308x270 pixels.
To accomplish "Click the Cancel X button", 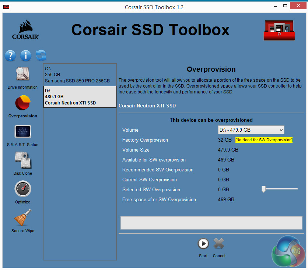I will [x=219, y=244].
